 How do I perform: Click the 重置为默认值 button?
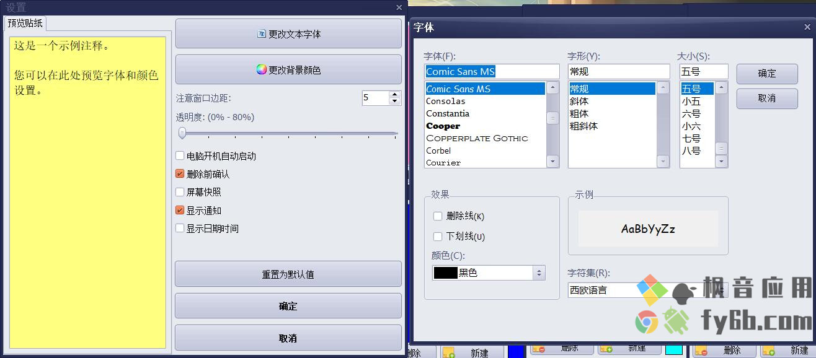point(288,274)
